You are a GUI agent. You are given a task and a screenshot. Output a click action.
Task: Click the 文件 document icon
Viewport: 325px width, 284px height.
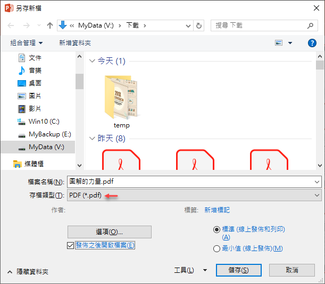[22, 58]
